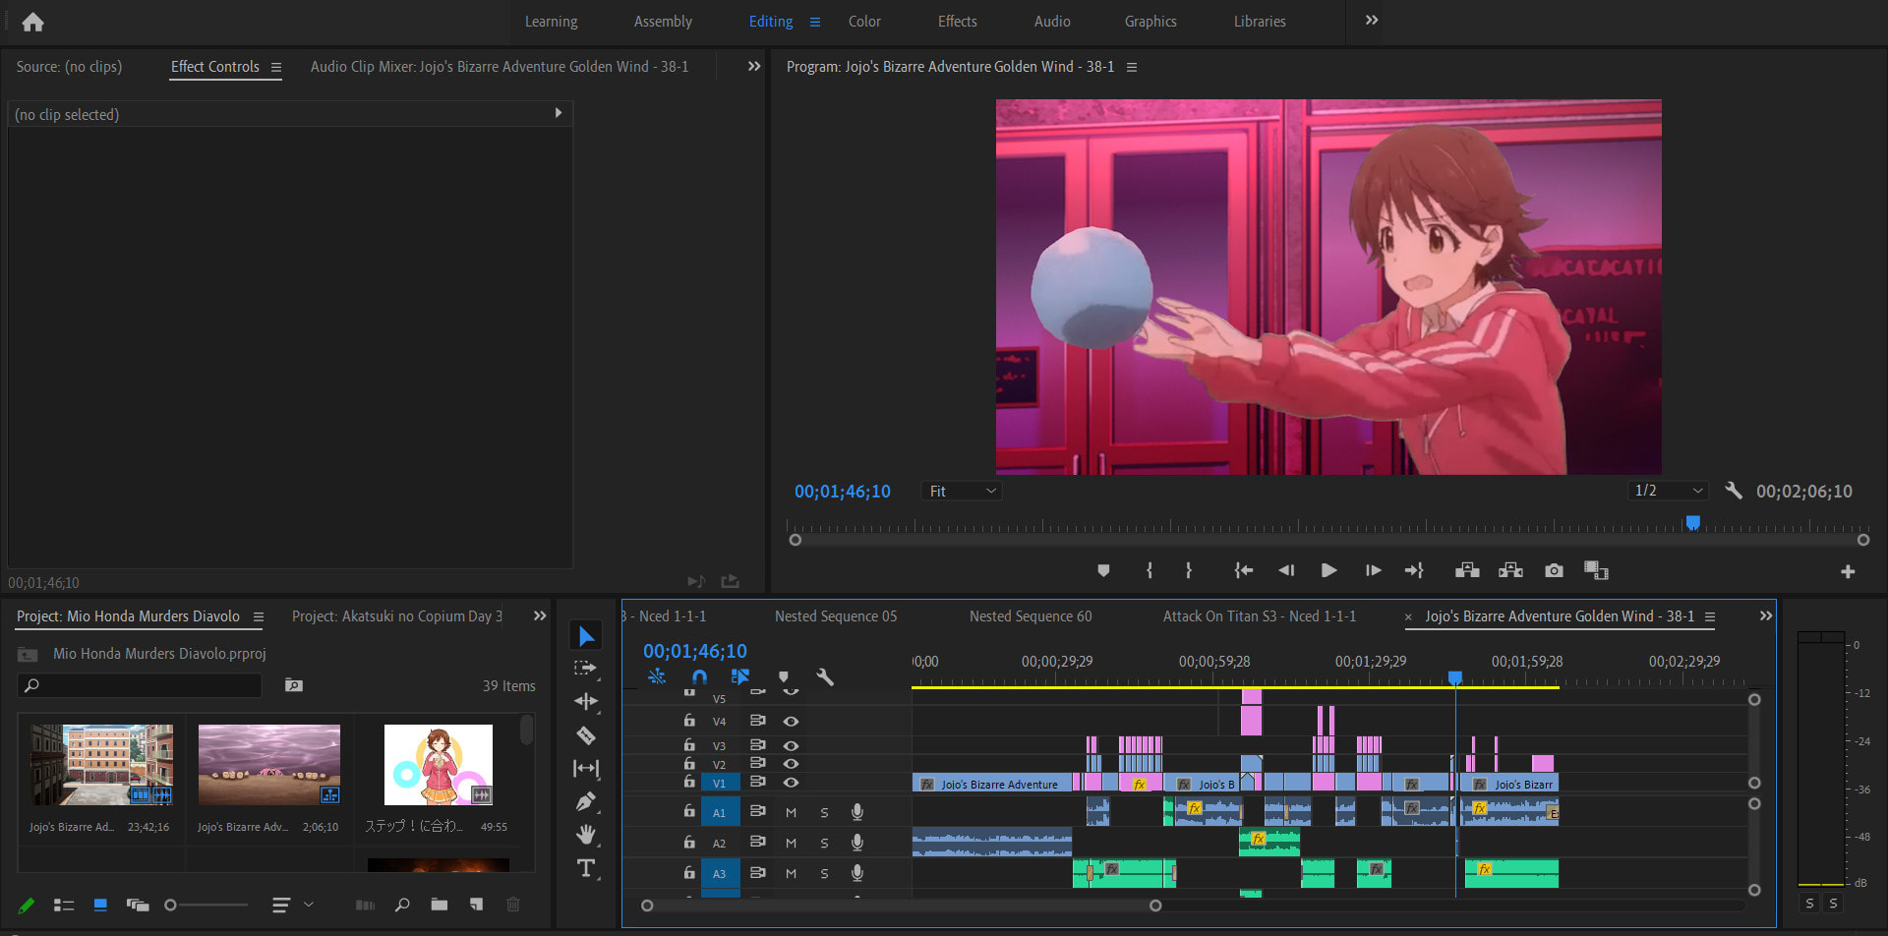Image resolution: width=1888 pixels, height=936 pixels.
Task: Open New Bin folder icon in Project panel
Action: (440, 905)
